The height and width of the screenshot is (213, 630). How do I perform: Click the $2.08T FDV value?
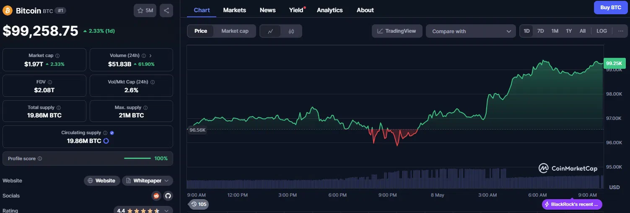click(44, 90)
